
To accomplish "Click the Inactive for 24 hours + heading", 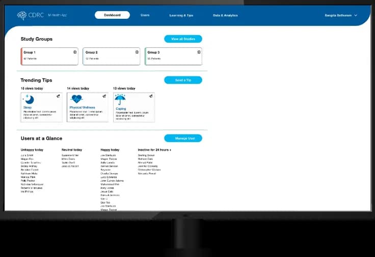I will (154, 150).
